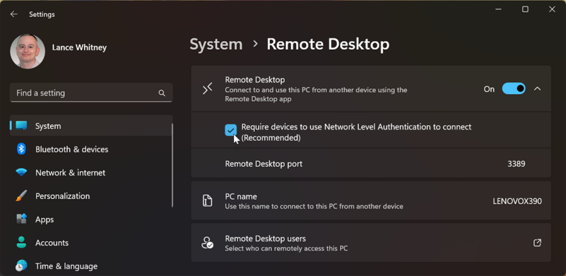This screenshot has height=276, width=566.
Task: Open Accounts settings category
Action: pos(52,243)
